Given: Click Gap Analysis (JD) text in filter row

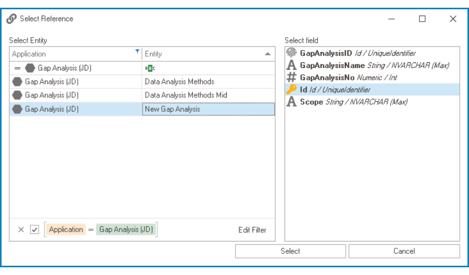Looking at the screenshot, I should pyautogui.click(x=64, y=68).
